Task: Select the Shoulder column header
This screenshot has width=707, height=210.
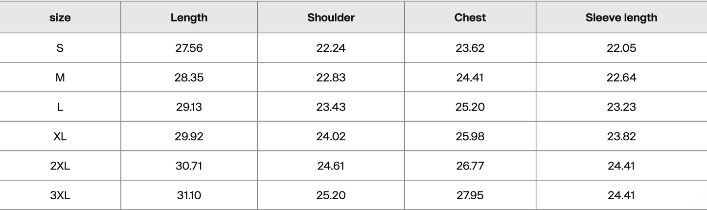Action: point(331,18)
